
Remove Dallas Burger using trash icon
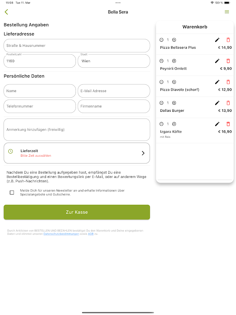pos(228,103)
